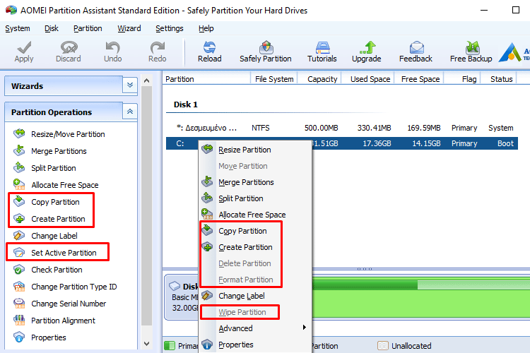Click the Change Label sidebar icon

tap(19, 235)
